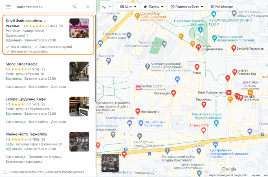Click the Ровер cafe map pin

[197, 67]
